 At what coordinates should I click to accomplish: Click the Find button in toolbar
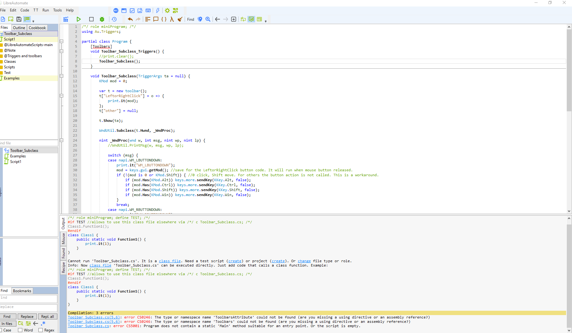pyautogui.click(x=191, y=19)
